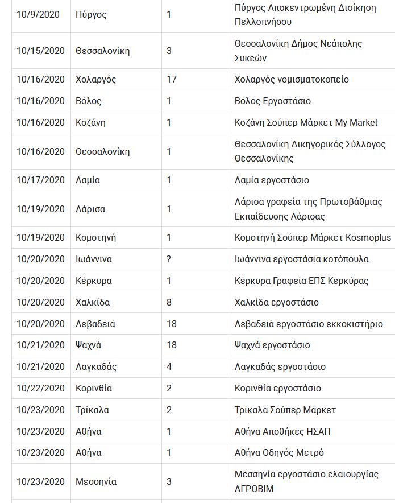Select "Κέρκυρα Γραφεία ΕΠΣ Κερκύρας" cell
This screenshot has height=503, width=395.
[x=301, y=281]
